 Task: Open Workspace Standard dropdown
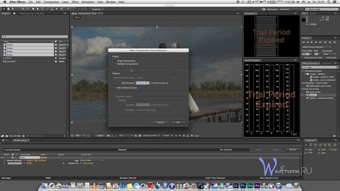291,10
